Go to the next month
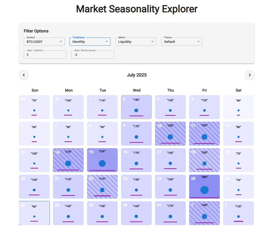271x229 pixels. tap(250, 75)
